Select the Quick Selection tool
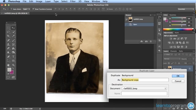 [x=13, y=32]
